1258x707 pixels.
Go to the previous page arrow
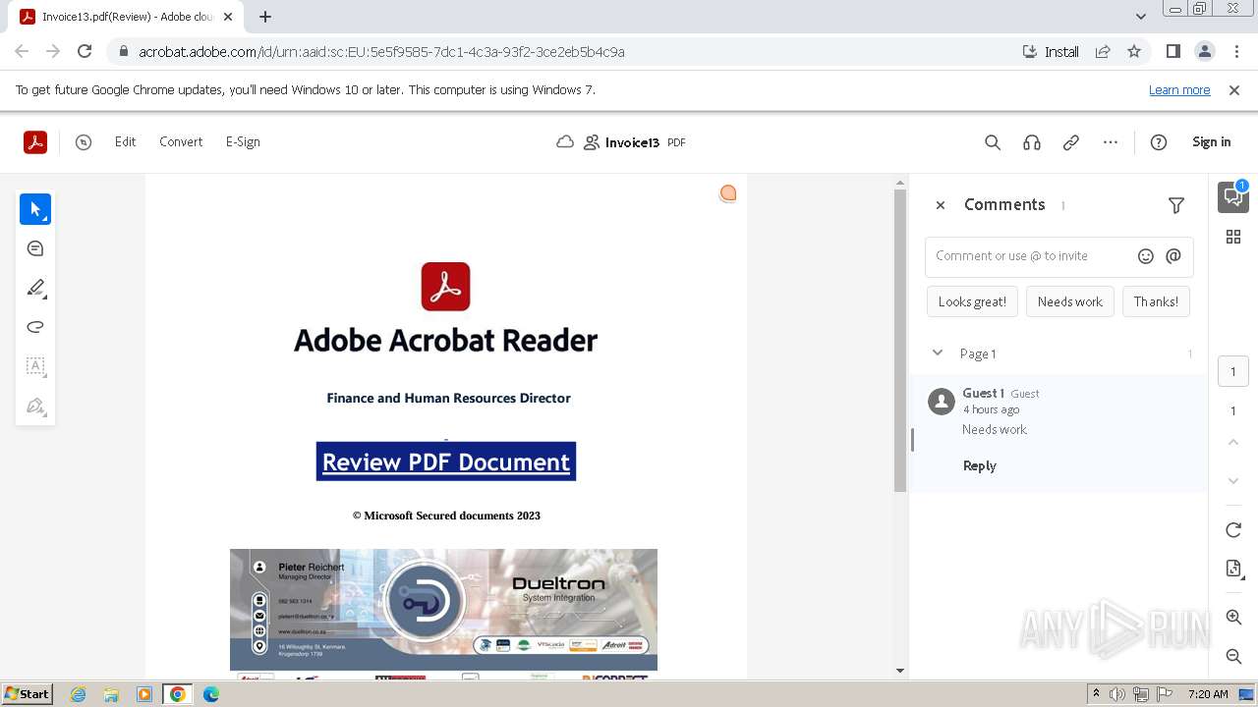[x=1233, y=443]
